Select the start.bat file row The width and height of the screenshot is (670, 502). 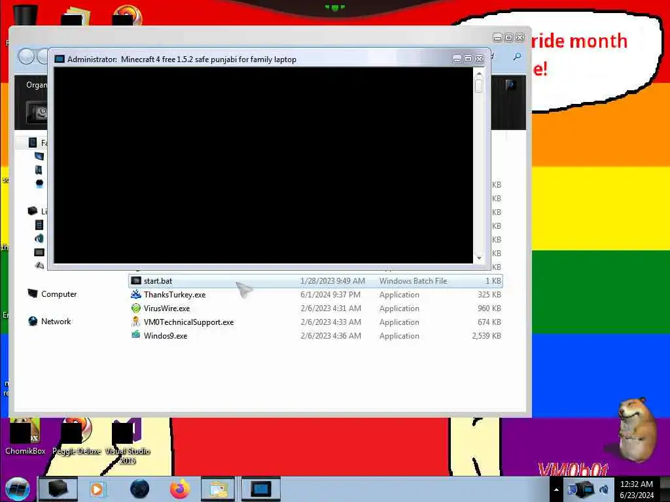315,281
